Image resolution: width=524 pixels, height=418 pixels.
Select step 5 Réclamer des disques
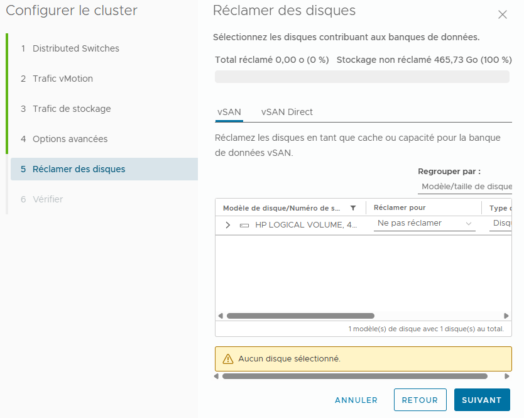point(104,169)
